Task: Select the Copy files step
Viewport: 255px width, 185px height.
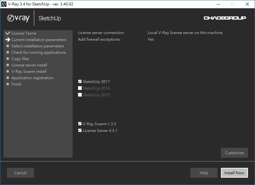Action: click(20, 58)
